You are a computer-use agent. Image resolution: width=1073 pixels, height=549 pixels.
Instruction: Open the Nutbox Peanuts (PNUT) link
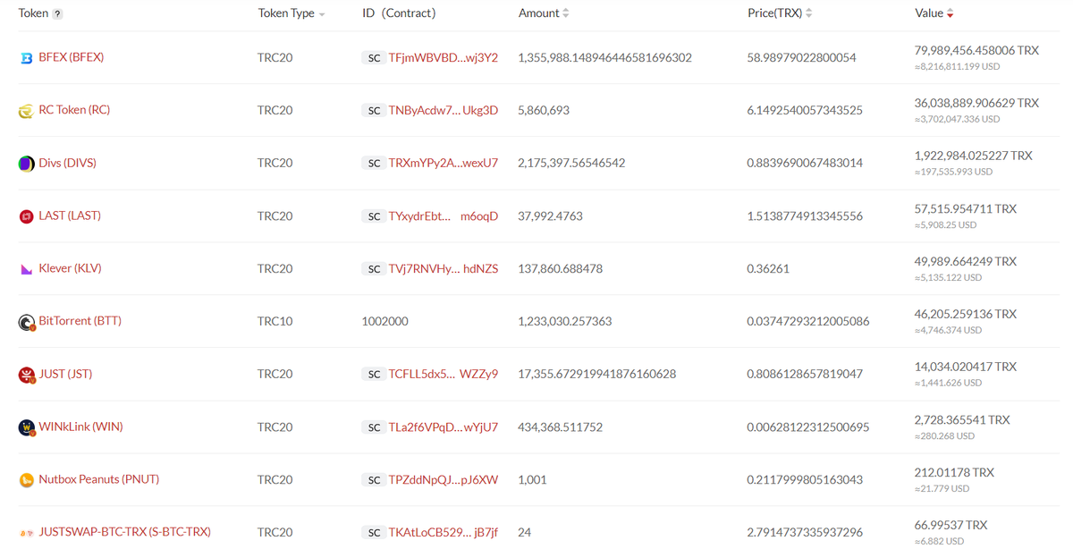99,479
